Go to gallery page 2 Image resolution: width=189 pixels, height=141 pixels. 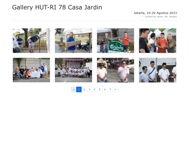coord(84,89)
